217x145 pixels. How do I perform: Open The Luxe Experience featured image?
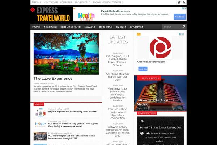click(x=66, y=54)
